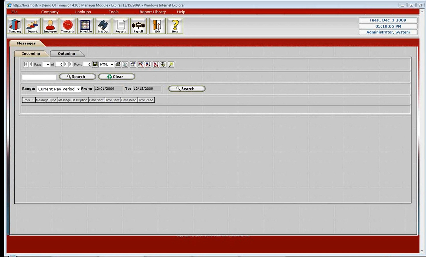Click the Employee toolbar icon

click(x=50, y=26)
